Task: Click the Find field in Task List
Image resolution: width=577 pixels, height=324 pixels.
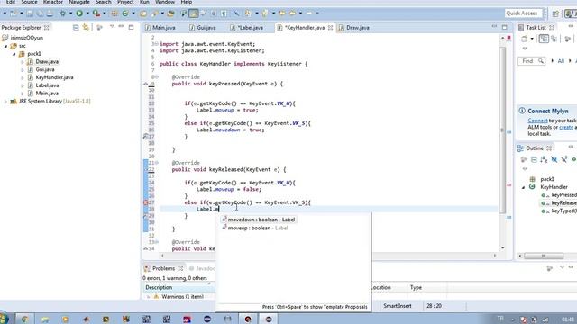Action: [x=531, y=61]
